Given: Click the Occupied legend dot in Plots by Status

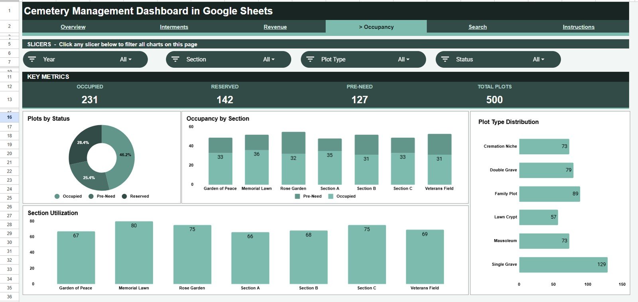Looking at the screenshot, I should click(57, 196).
